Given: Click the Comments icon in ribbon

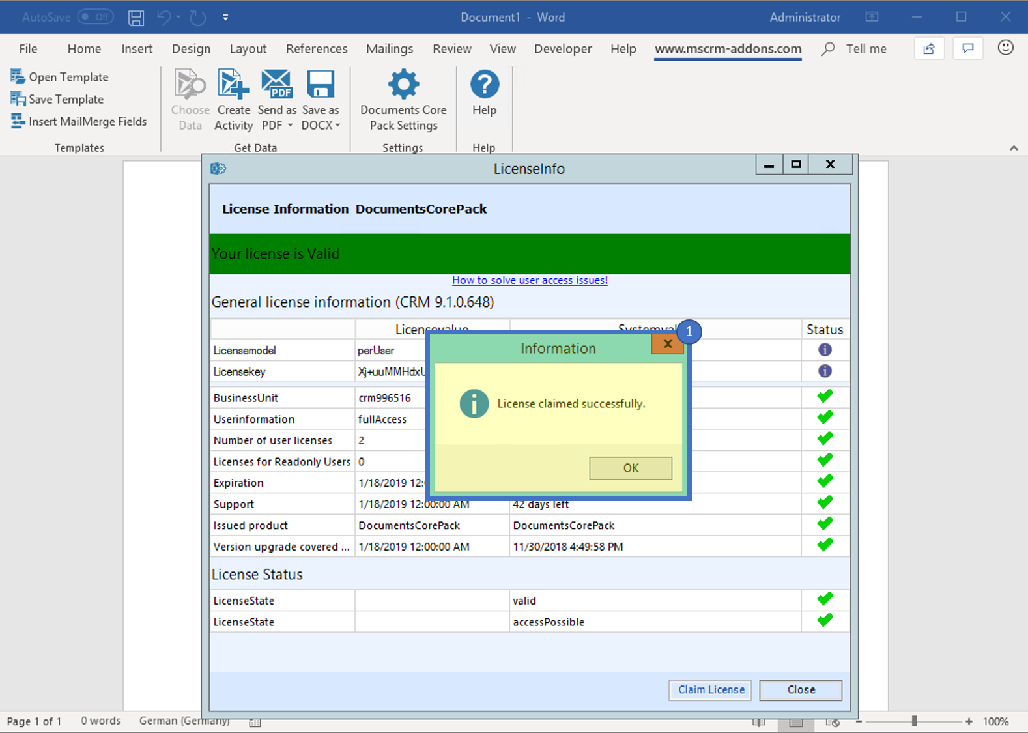Looking at the screenshot, I should click(x=968, y=49).
